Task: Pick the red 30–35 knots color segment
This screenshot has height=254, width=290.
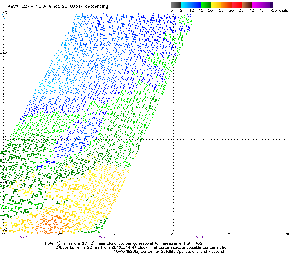Action: click(x=237, y=5)
